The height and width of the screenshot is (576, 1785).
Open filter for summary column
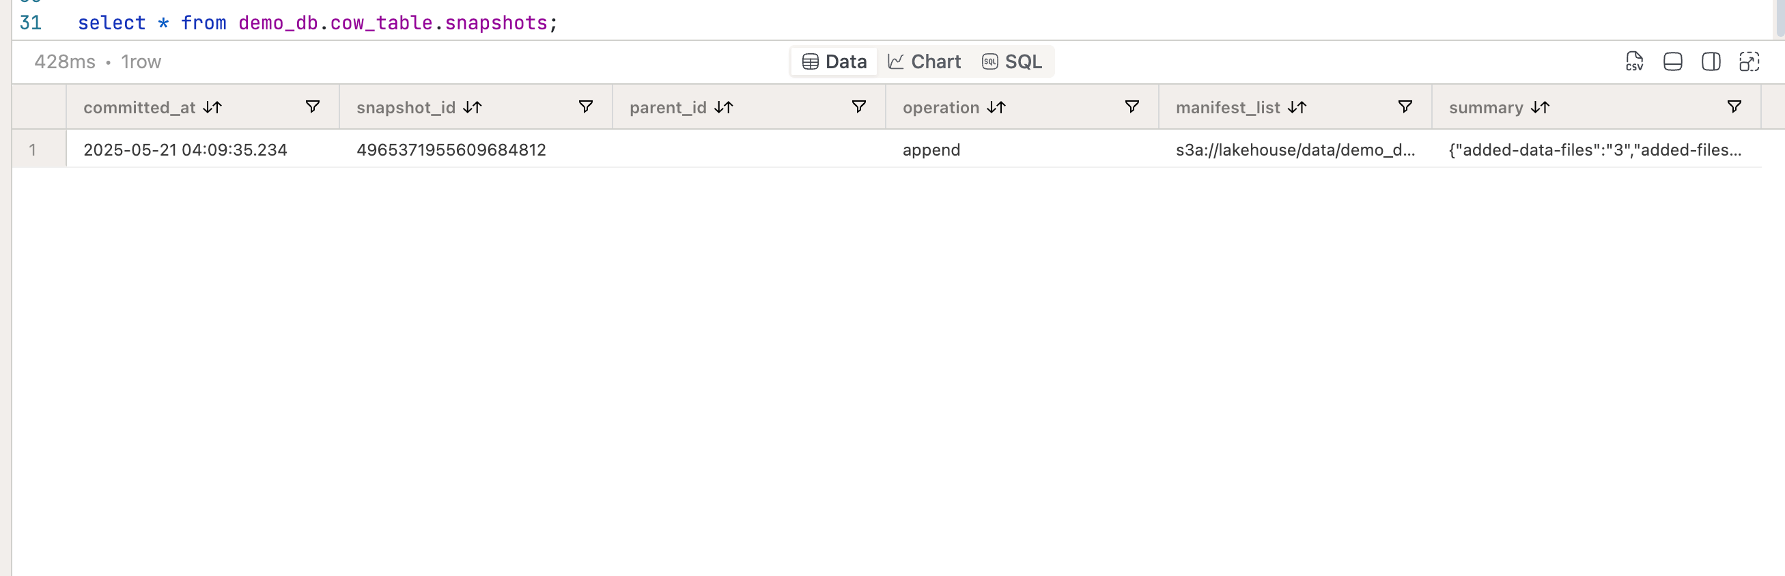tap(1734, 106)
